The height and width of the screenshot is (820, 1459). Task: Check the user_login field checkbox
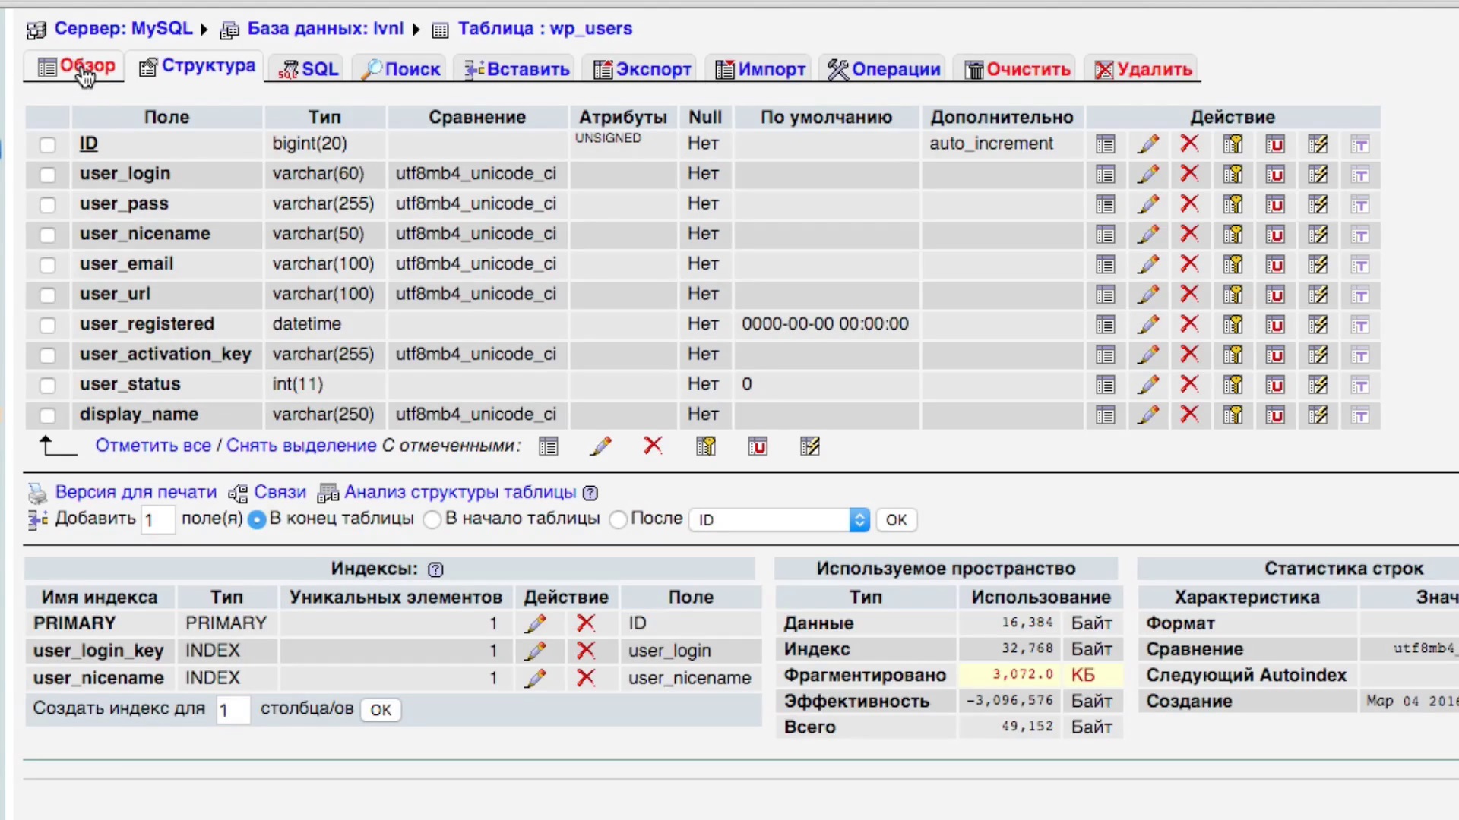[47, 175]
